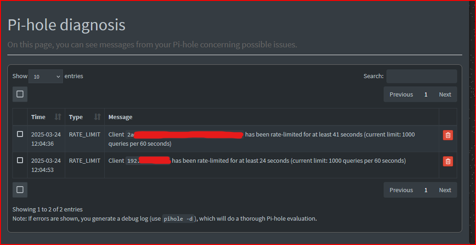Click the Message column header
Image resolution: width=476 pixels, height=245 pixels.
pos(120,117)
